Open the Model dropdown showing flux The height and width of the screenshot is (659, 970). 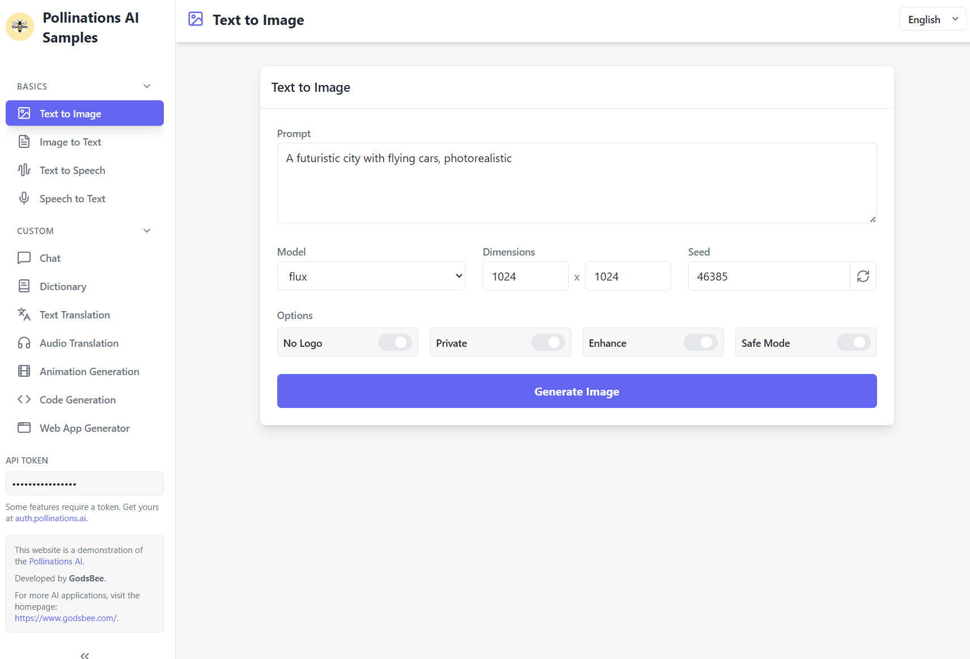(x=371, y=276)
